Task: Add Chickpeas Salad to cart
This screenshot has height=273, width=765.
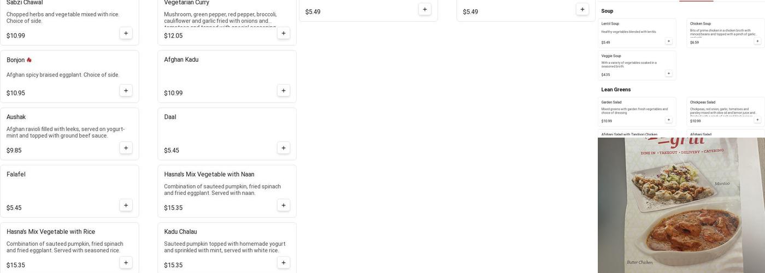Action: tap(757, 120)
